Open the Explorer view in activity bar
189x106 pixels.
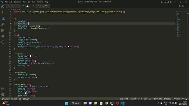coord(3,6)
